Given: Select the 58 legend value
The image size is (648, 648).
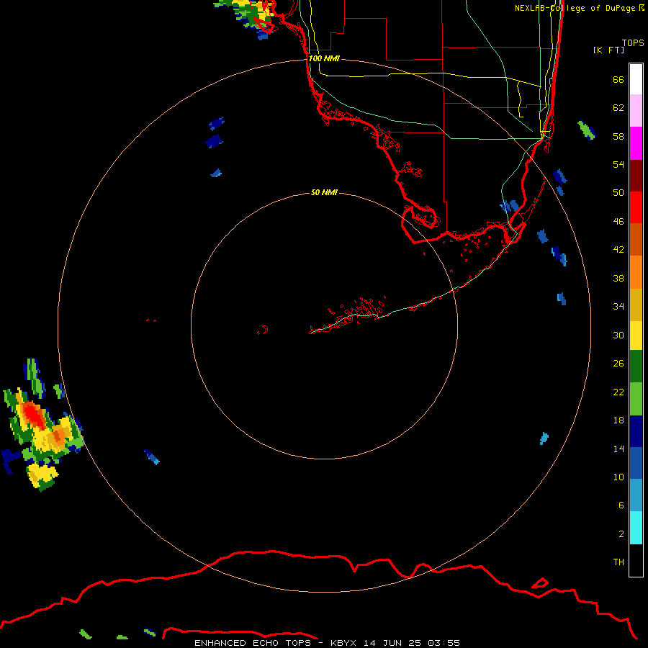Looking at the screenshot, I should [x=618, y=136].
